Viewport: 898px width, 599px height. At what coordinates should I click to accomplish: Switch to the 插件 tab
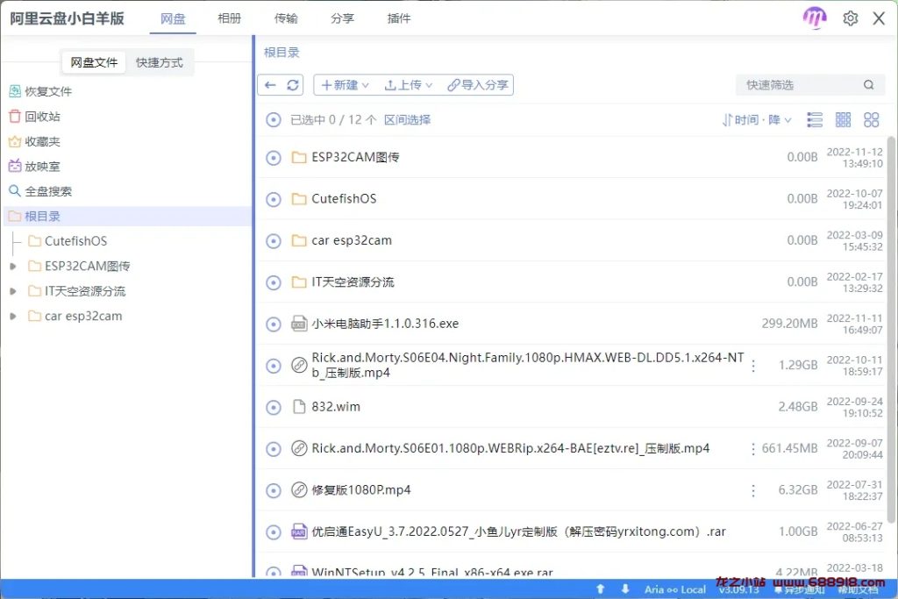click(399, 18)
